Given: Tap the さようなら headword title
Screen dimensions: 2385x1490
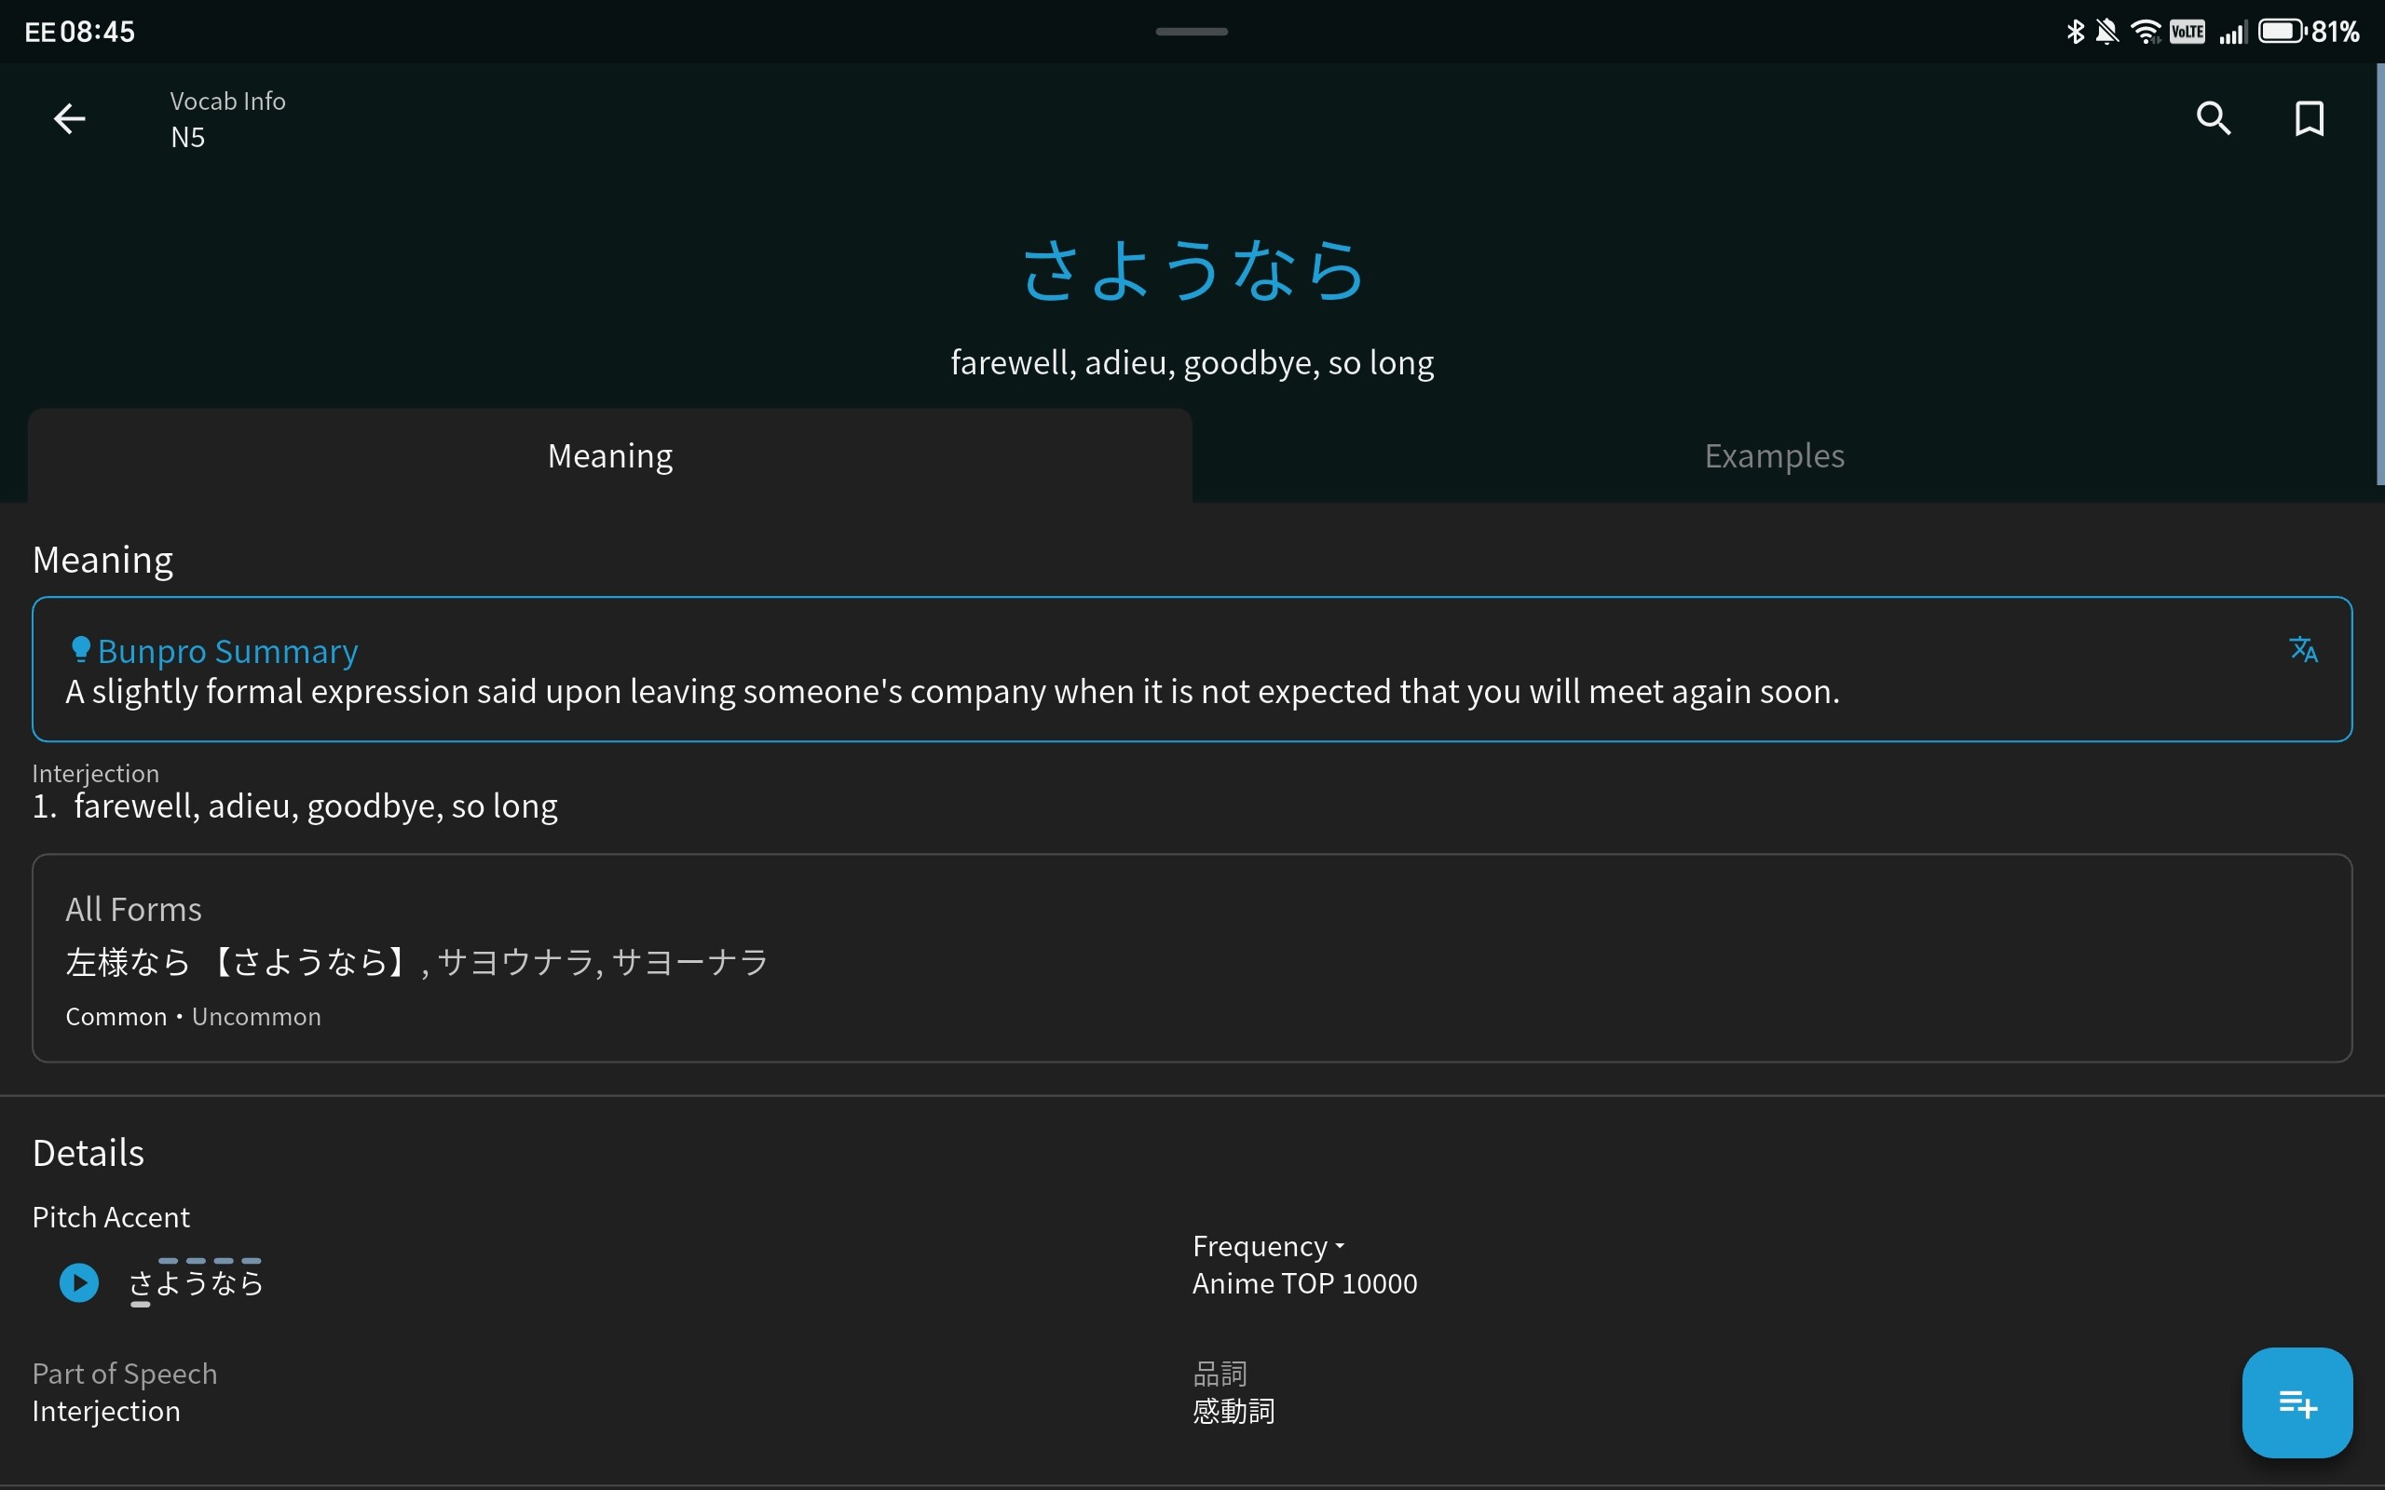Looking at the screenshot, I should click(x=1192, y=271).
